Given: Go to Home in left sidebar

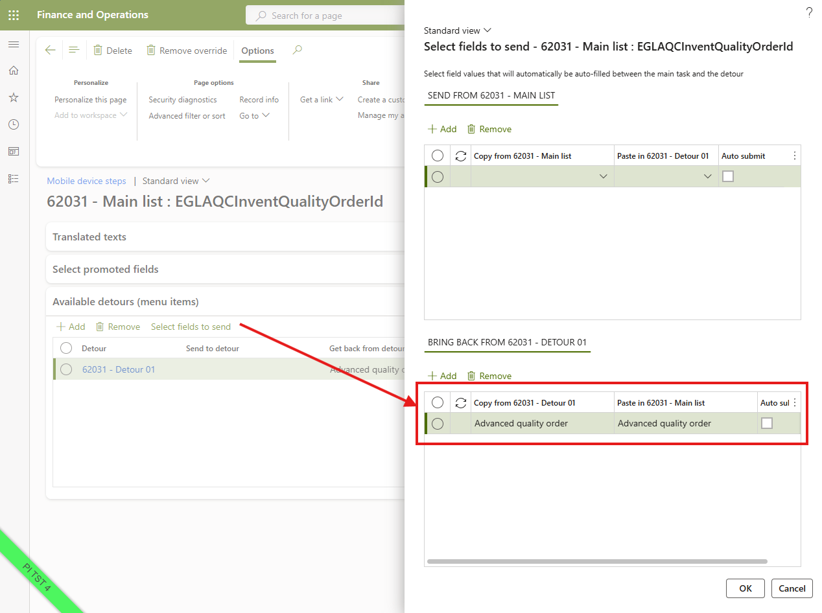Looking at the screenshot, I should [14, 71].
